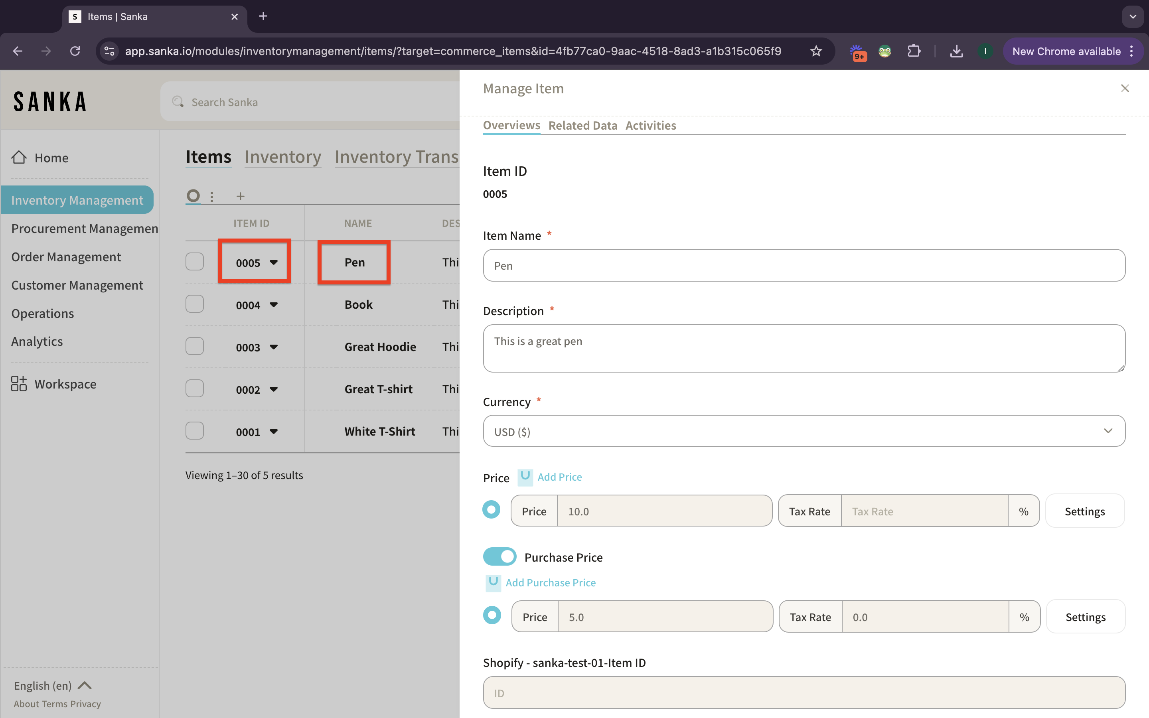Open Chrome extensions puzzle icon
Screen dimensions: 1149x718
click(914, 51)
